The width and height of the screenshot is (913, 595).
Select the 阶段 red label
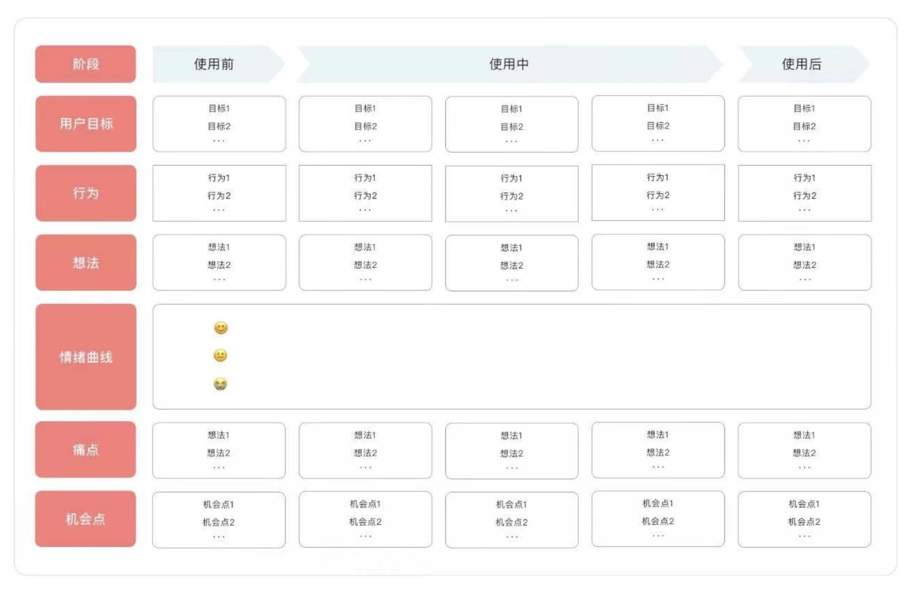point(86,64)
